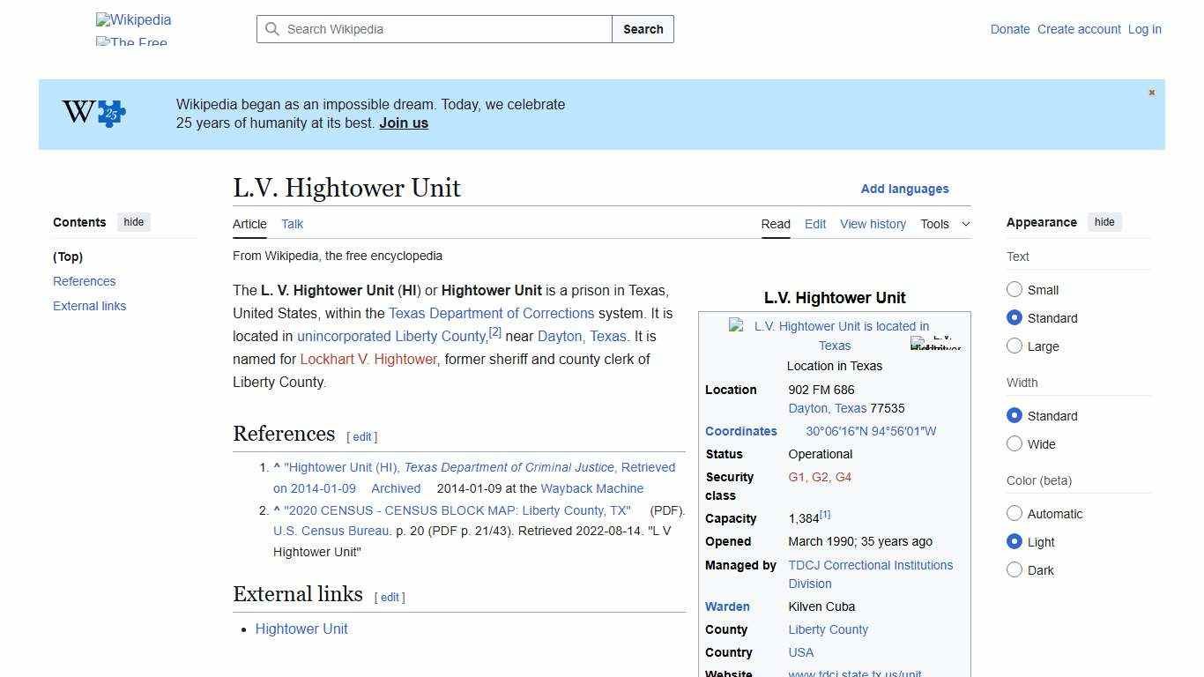
Task: Switch to the Talk tab
Action: [x=292, y=224]
